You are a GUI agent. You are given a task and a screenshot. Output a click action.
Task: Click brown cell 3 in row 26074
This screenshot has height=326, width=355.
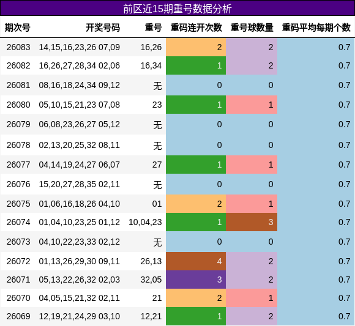[252, 222]
